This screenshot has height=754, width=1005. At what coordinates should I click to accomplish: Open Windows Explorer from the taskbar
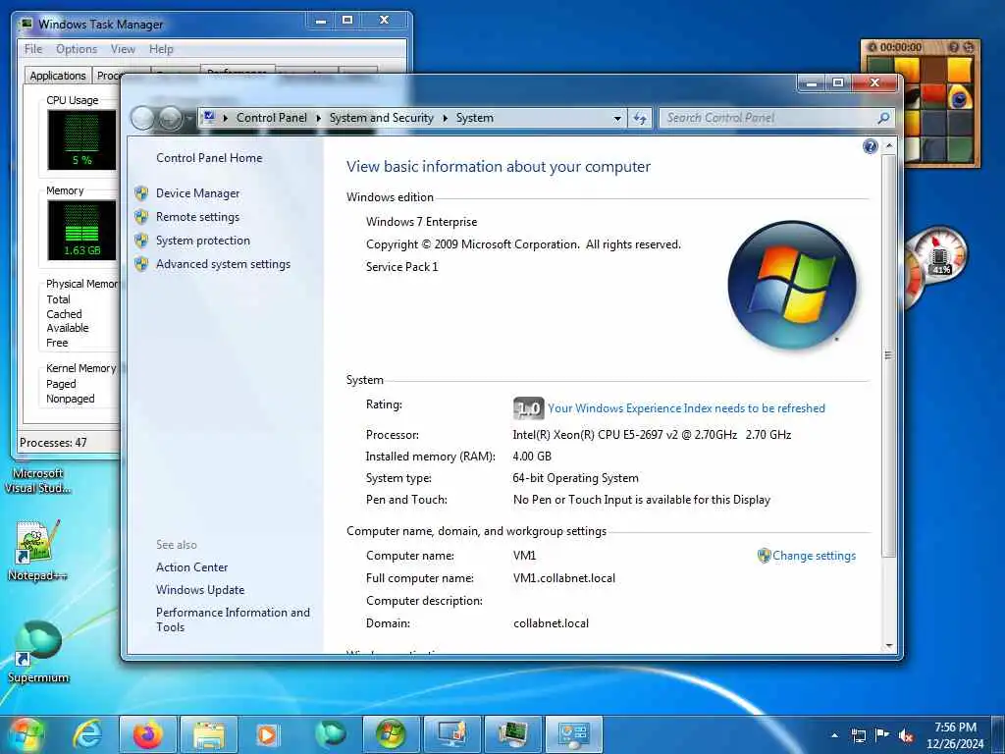point(209,734)
